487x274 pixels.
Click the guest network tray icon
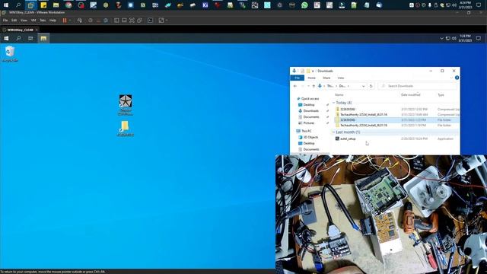[448, 39]
